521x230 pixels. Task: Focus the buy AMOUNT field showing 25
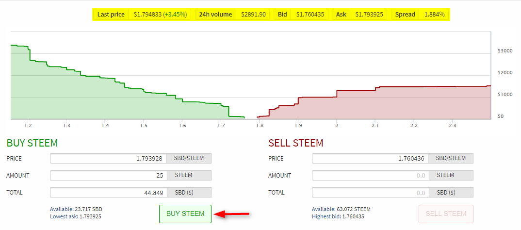pos(108,176)
